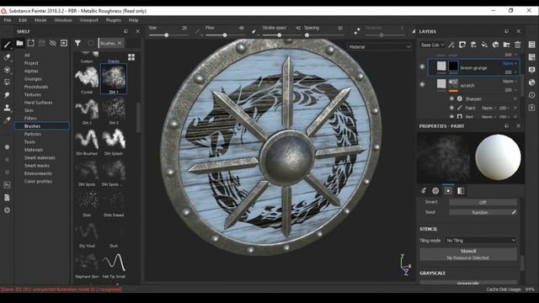
Task: Toggle the Invert Off switch
Action: click(x=483, y=202)
